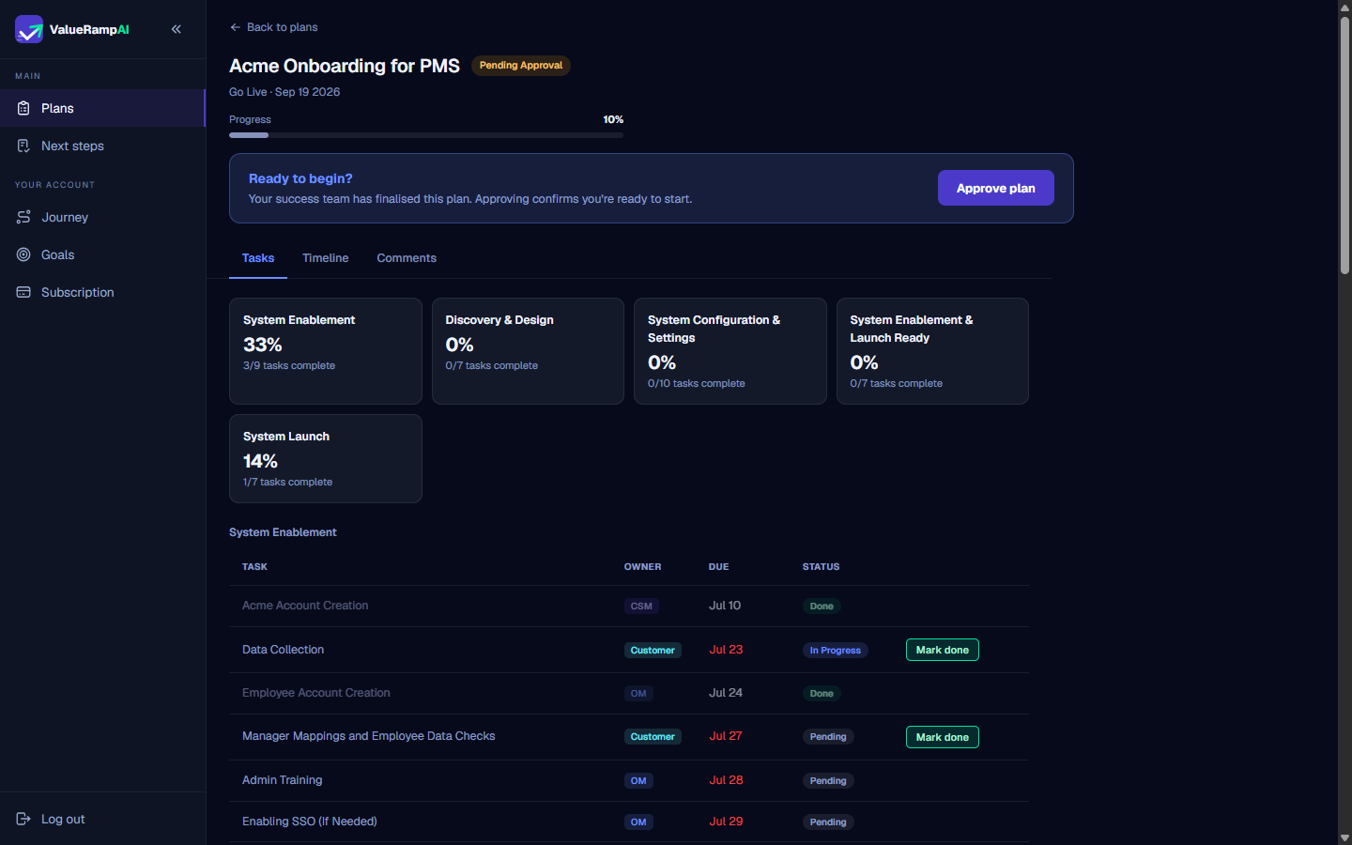Open Next steps in the sidebar

pyautogui.click(x=102, y=146)
